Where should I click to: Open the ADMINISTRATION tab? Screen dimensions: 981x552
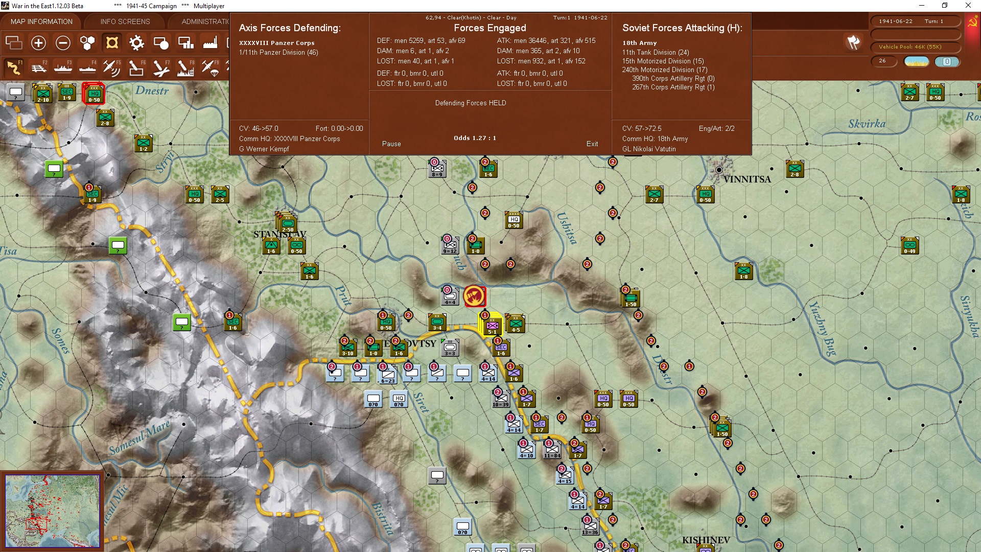tap(204, 21)
